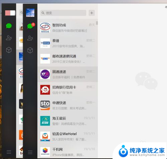Viewport: 167px width, 159px height.
Task: Open Favorites cube in the back WeChat window
Action: [9, 50]
